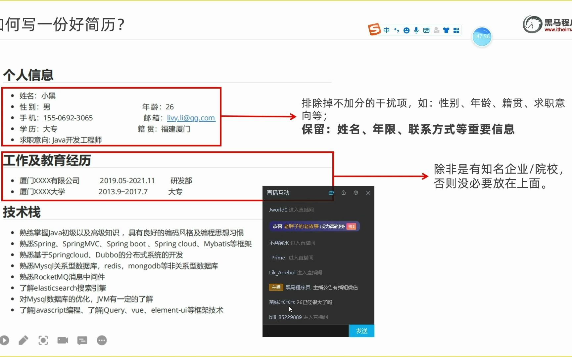Image resolution: width=572 pixels, height=357 pixels.
Task: Click the 个人信息 heading
Action: (28, 75)
